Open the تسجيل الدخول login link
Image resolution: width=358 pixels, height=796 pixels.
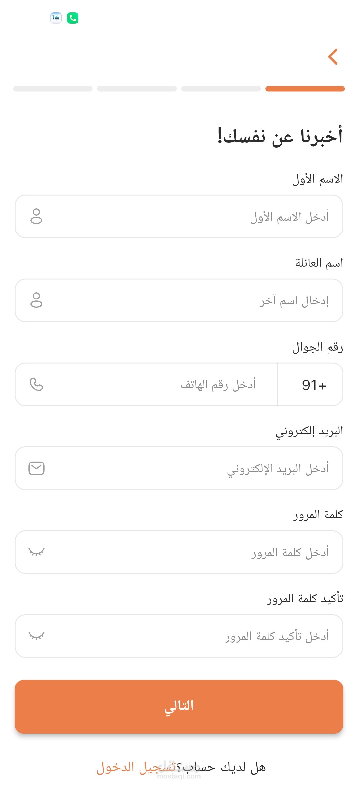coord(136,767)
